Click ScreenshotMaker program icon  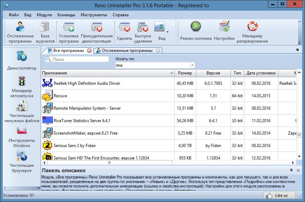pos(47,133)
